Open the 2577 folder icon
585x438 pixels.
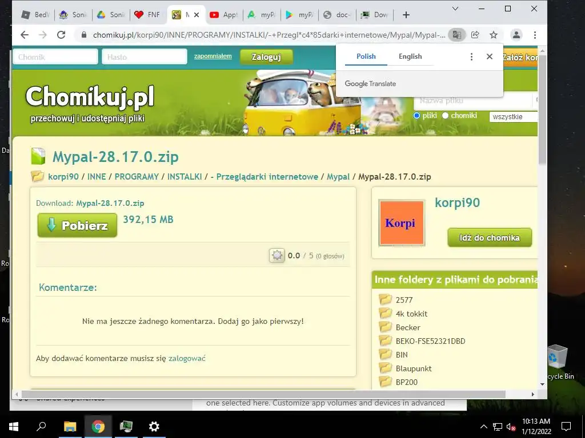[386, 299]
